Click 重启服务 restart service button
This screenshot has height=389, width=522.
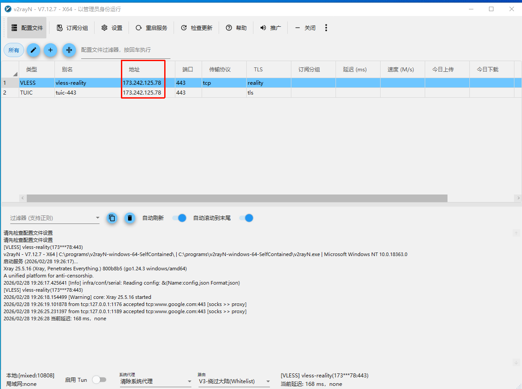(152, 28)
